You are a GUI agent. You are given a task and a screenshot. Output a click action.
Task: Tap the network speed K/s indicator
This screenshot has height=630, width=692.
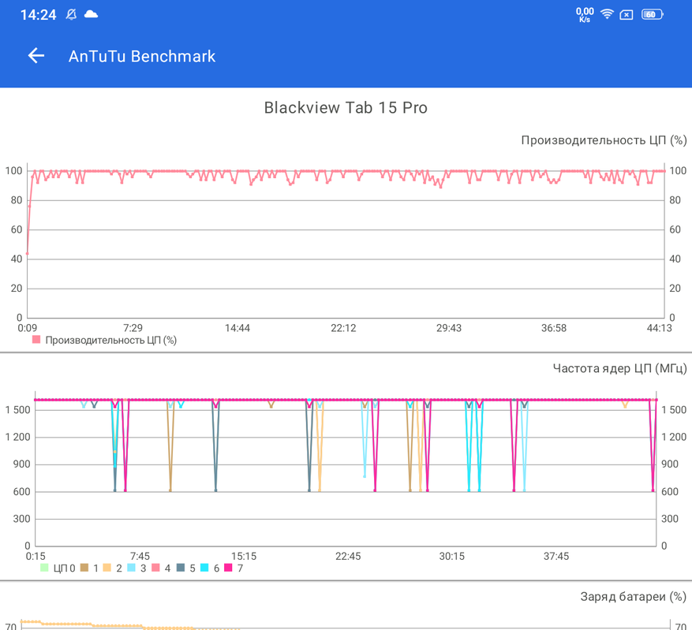coord(585,14)
